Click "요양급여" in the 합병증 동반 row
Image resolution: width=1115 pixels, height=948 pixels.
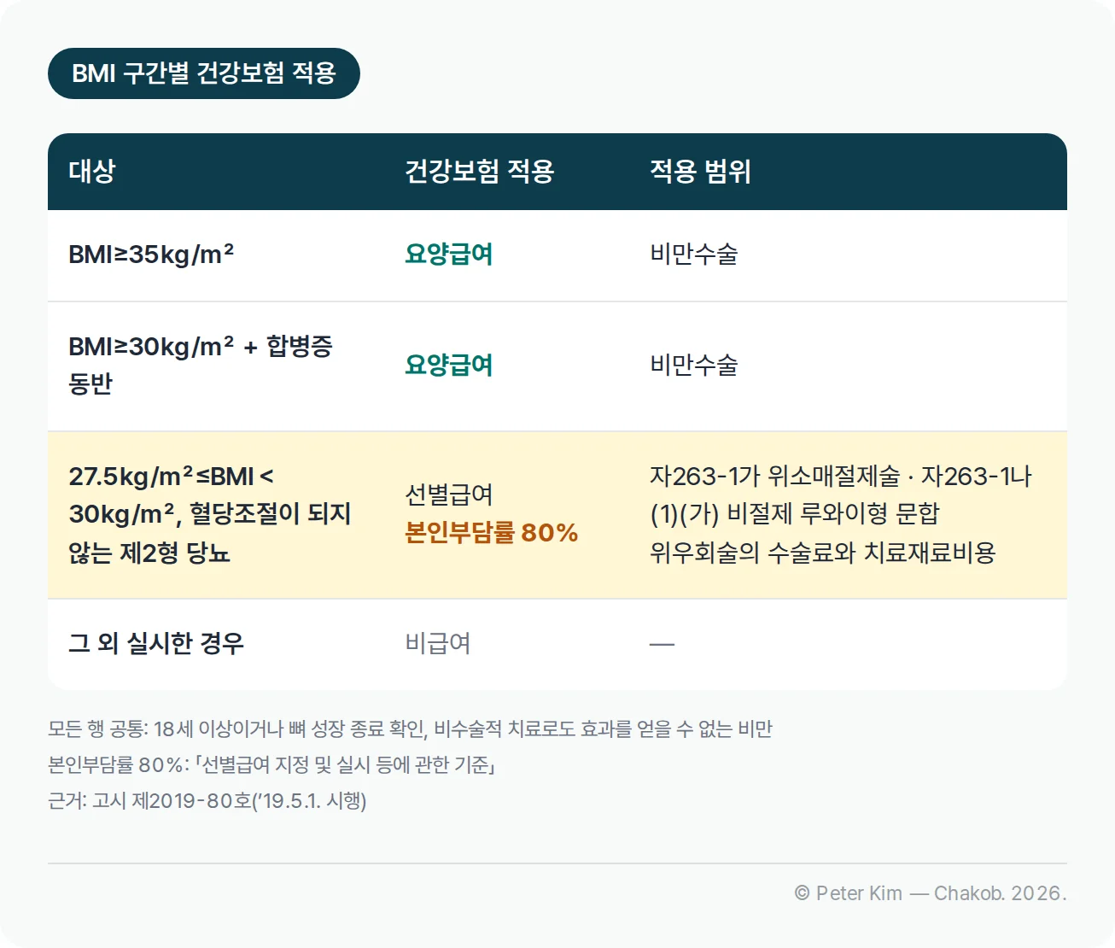tap(449, 366)
